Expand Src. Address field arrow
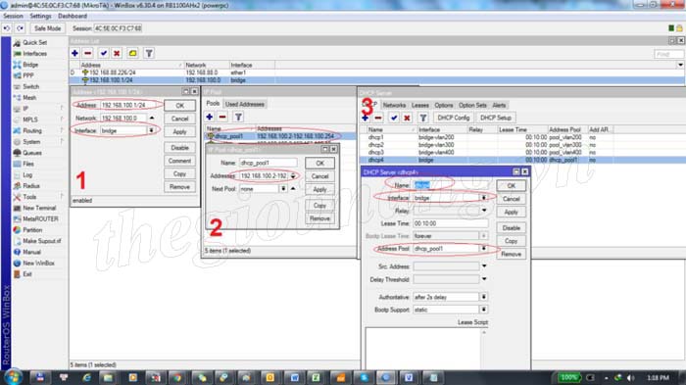 point(484,266)
